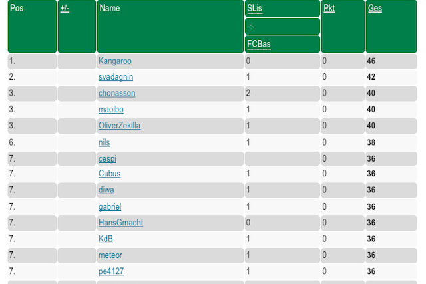Click the meteor name link
The width and height of the screenshot is (426, 284).
pyautogui.click(x=110, y=255)
